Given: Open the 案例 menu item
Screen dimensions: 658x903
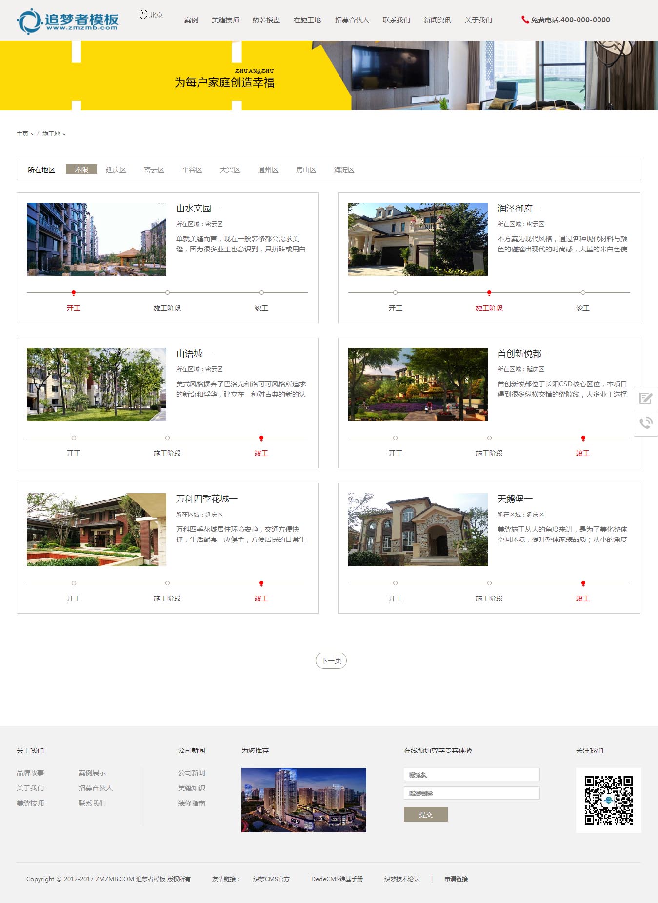Looking at the screenshot, I should pyautogui.click(x=191, y=20).
